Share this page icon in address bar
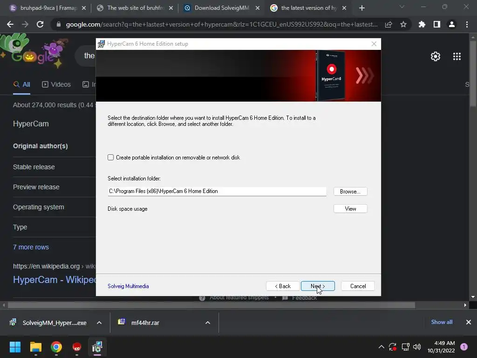477x358 pixels. [388, 24]
